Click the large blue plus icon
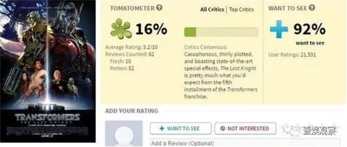 [279, 29]
